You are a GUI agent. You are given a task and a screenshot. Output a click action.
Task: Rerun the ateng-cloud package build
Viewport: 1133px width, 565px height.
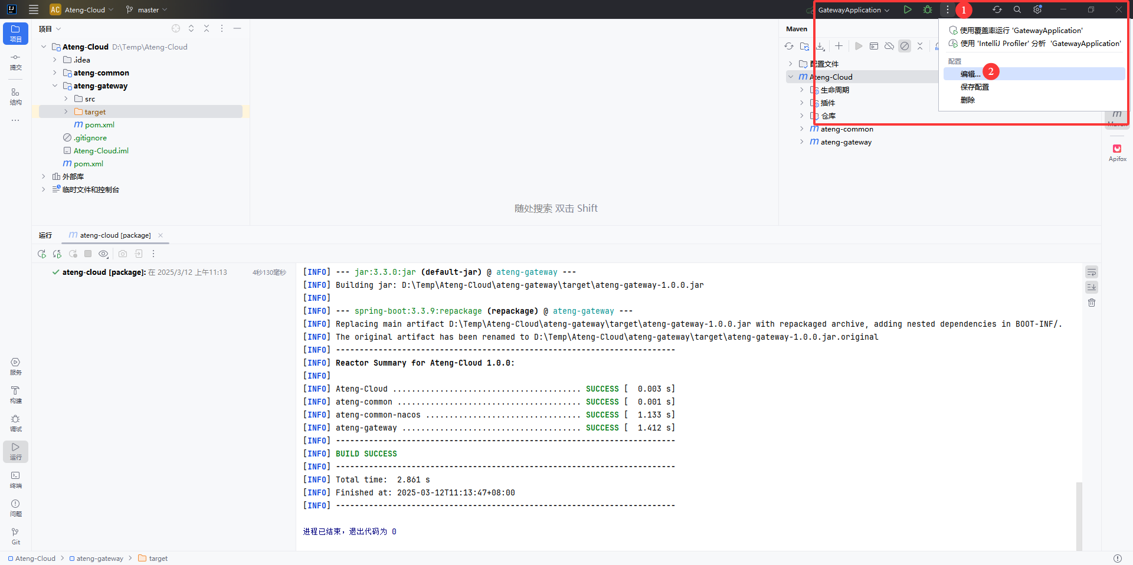[41, 254]
